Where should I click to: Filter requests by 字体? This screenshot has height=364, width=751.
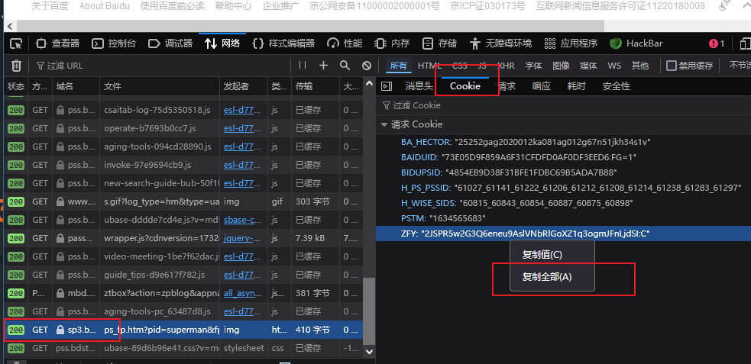click(x=533, y=66)
